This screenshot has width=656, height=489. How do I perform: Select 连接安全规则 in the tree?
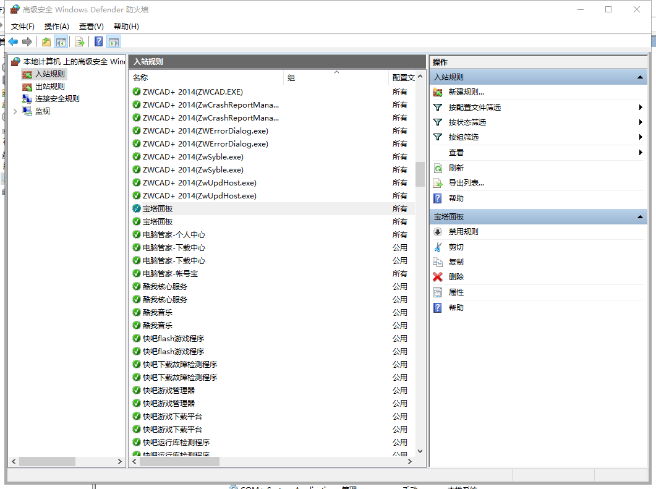click(x=58, y=99)
